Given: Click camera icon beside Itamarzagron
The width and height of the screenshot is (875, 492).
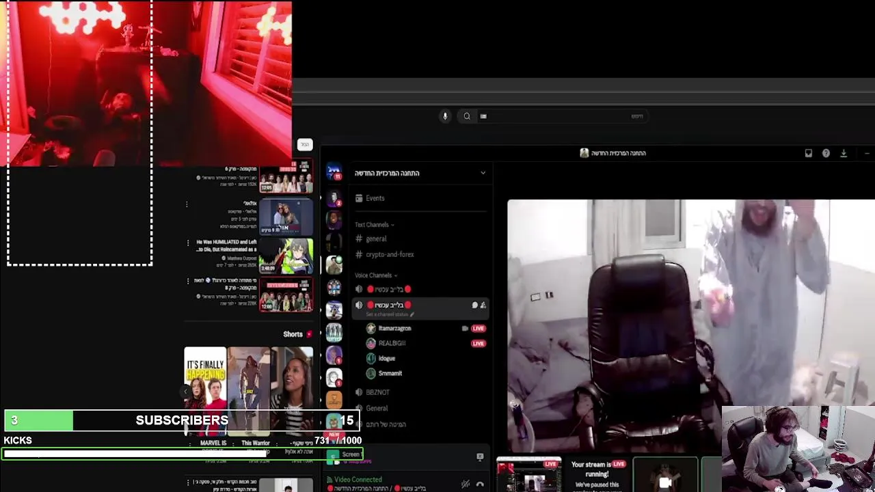Looking at the screenshot, I should click(x=465, y=329).
